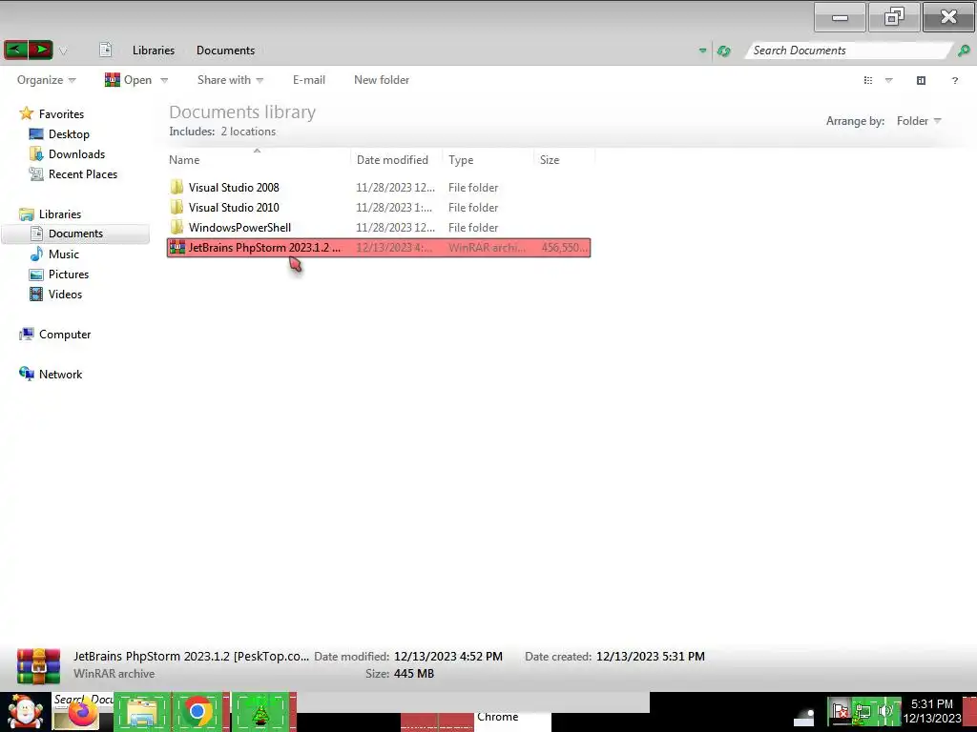Open the recent pages dropdown arrow
The height and width of the screenshot is (732, 977).
click(x=63, y=51)
